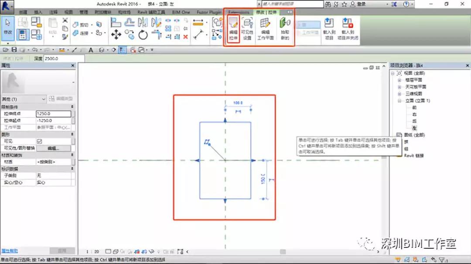Open the Modify | Extrusion contextual tab
Viewport: 471px width, 264px height.
pyautogui.click(x=266, y=12)
